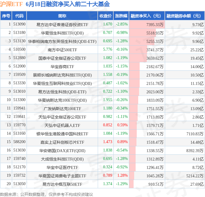The image size is (205, 197).
Task: Click the 910.51万 net buy value
Action: tap(156, 184)
